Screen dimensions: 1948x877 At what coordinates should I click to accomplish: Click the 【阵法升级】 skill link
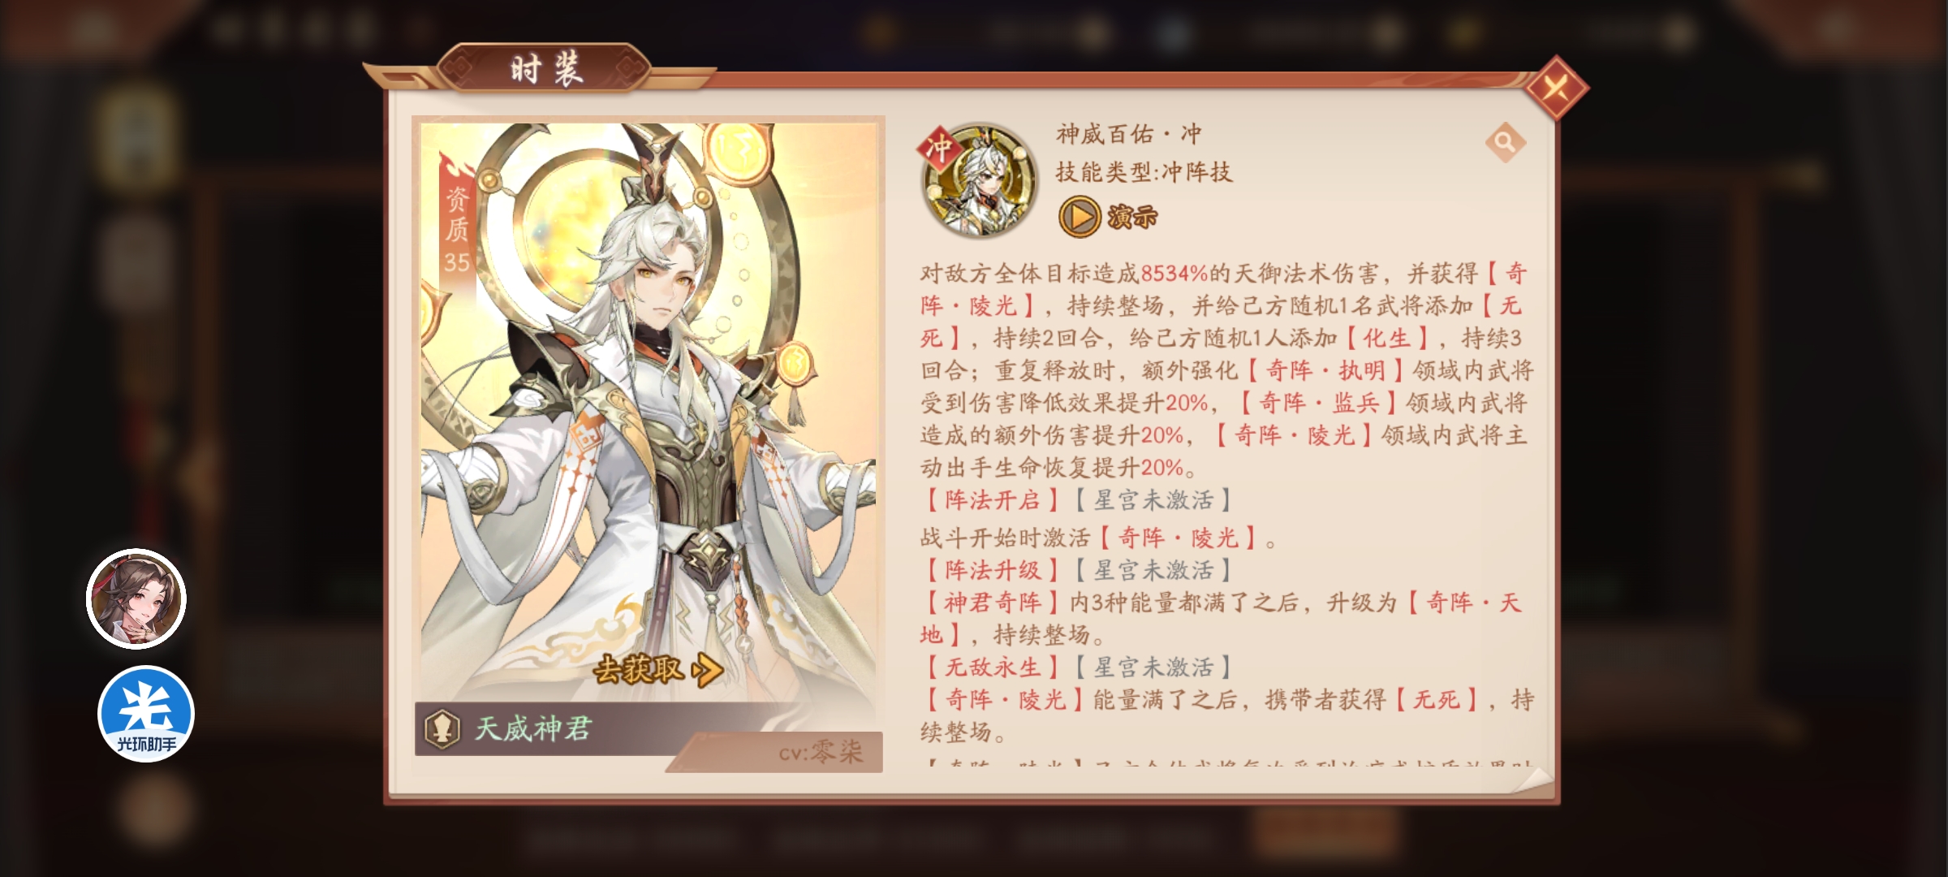tap(992, 570)
